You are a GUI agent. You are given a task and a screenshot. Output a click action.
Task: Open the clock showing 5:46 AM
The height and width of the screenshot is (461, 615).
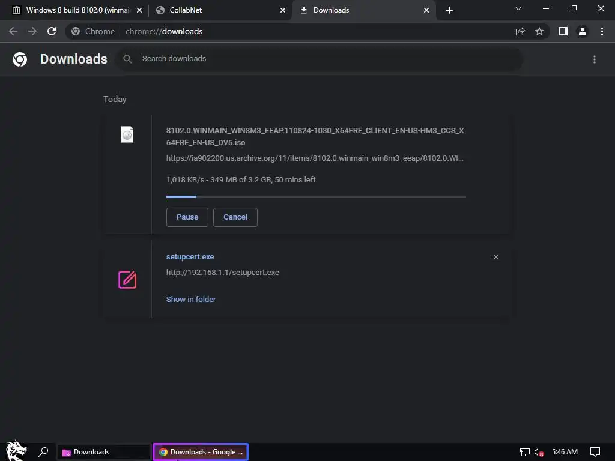point(565,452)
